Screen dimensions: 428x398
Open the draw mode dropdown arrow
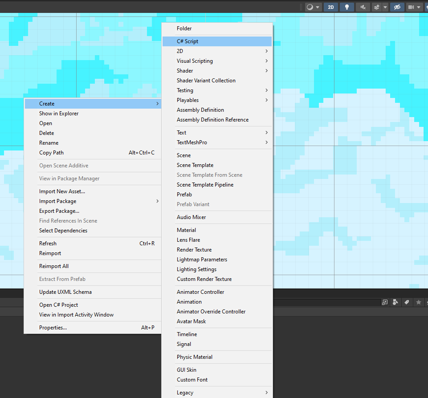coord(317,7)
